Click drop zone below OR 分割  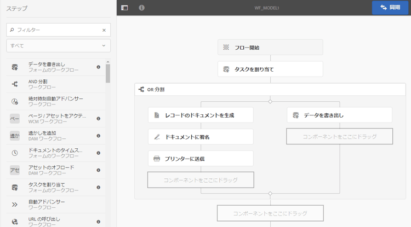click(270, 213)
